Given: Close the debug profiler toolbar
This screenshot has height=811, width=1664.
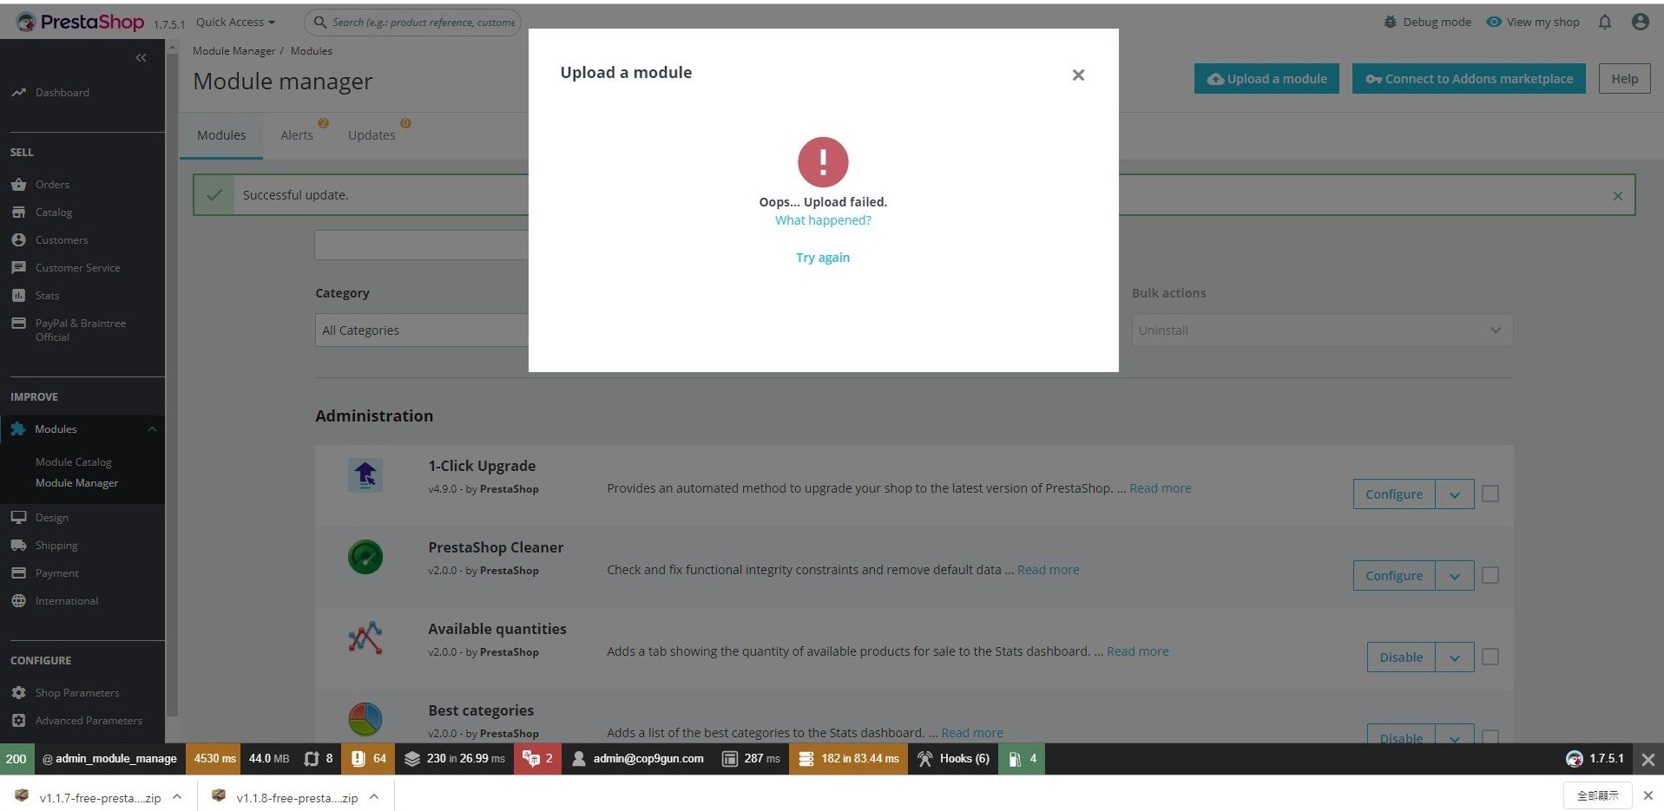Looking at the screenshot, I should pos(1648,759).
